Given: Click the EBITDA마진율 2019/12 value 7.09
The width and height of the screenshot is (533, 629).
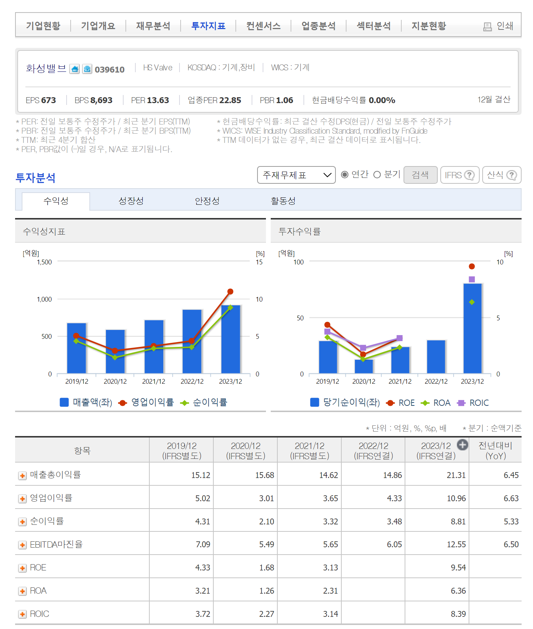Looking at the screenshot, I should [x=203, y=545].
